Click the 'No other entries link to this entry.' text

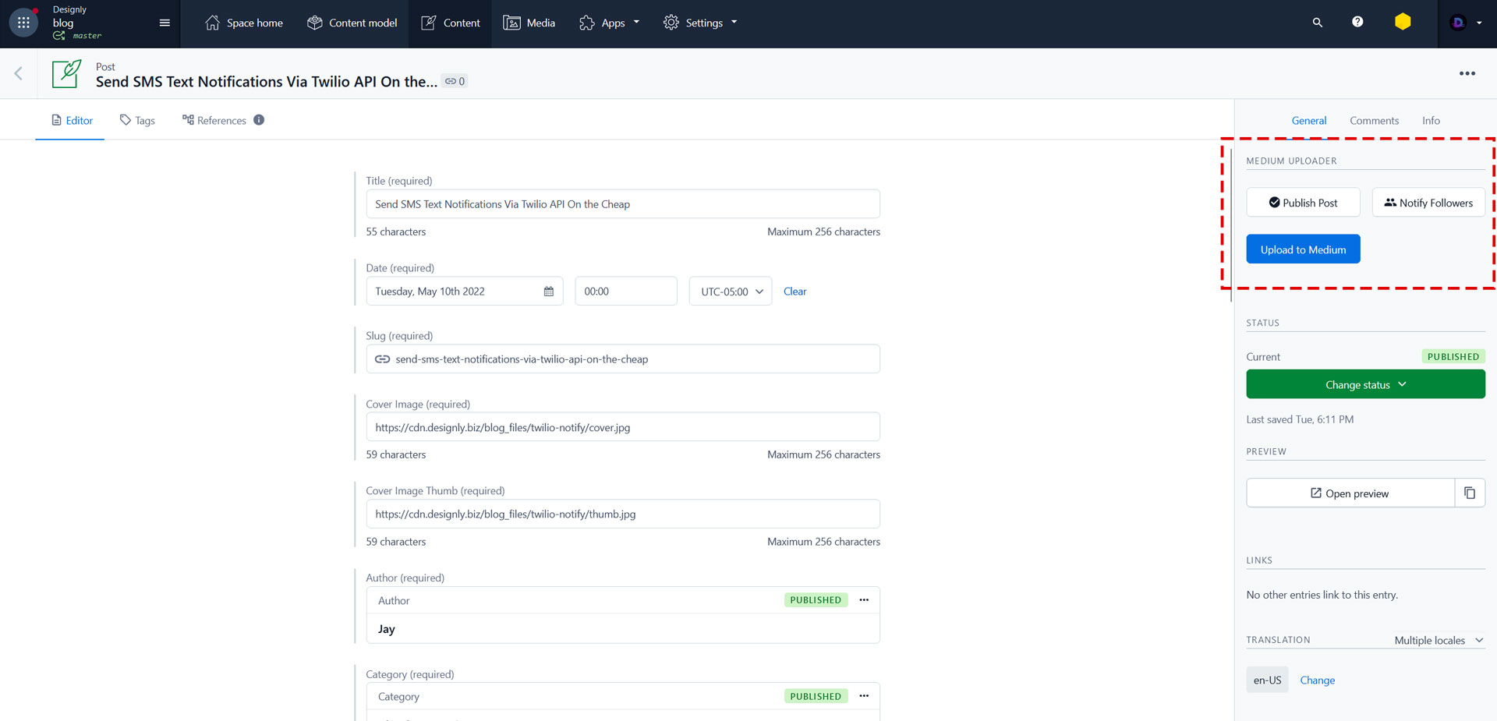coord(1322,595)
